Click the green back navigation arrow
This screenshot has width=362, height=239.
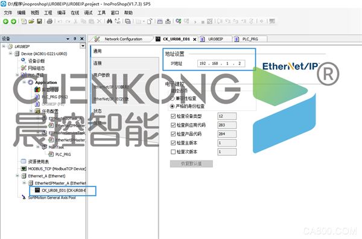(x=5, y=22)
